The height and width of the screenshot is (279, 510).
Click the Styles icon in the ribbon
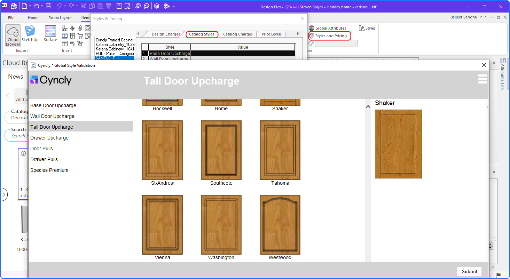click(x=367, y=28)
